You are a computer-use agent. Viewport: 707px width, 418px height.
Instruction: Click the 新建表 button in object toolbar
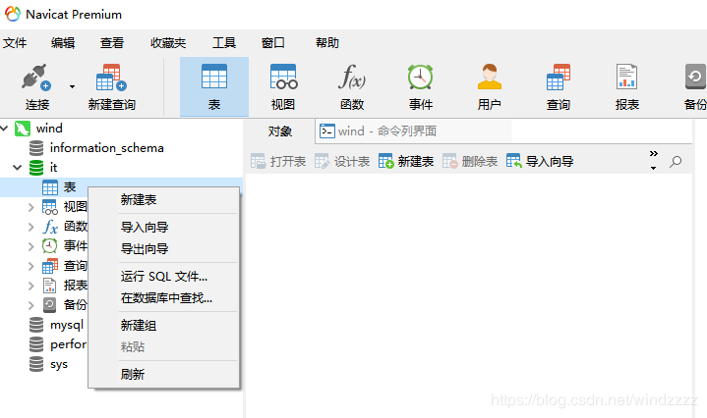click(x=406, y=162)
